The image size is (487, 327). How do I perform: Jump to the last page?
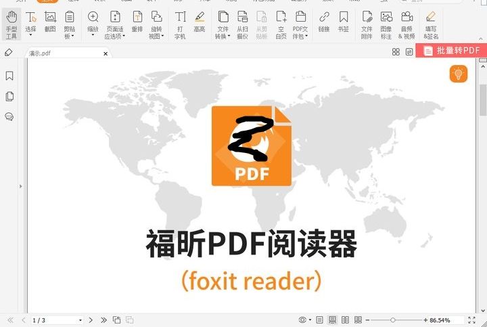pyautogui.click(x=103, y=320)
